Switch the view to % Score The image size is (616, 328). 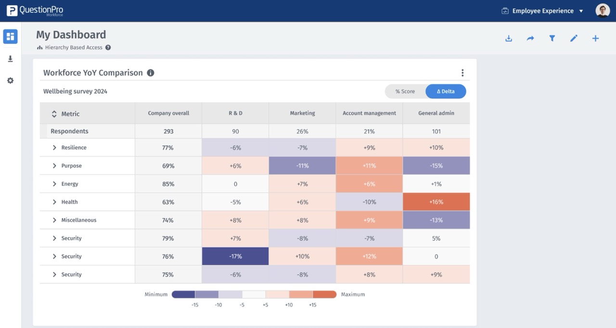[x=405, y=92]
